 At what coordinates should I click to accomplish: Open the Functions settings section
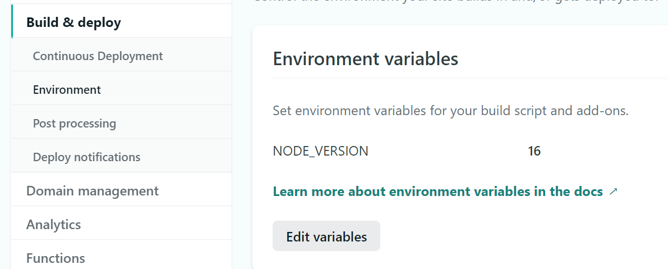click(56, 258)
